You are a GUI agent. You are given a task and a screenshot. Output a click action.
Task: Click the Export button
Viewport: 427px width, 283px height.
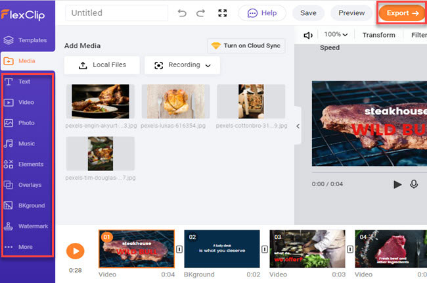pos(402,13)
